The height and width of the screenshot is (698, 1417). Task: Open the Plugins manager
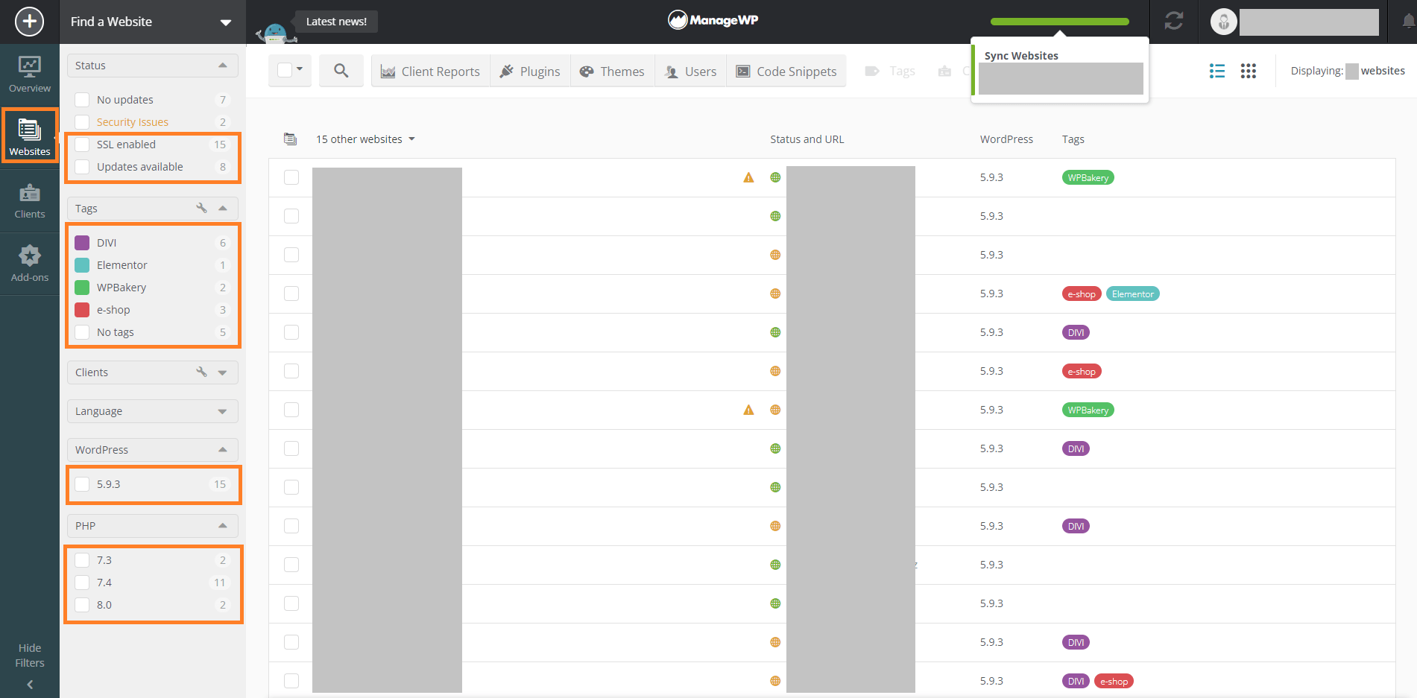tap(530, 71)
